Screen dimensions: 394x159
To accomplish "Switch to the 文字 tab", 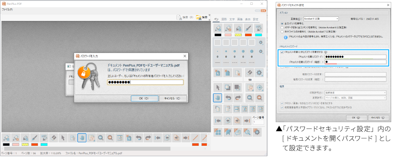I will pyautogui.click(x=232, y=19).
